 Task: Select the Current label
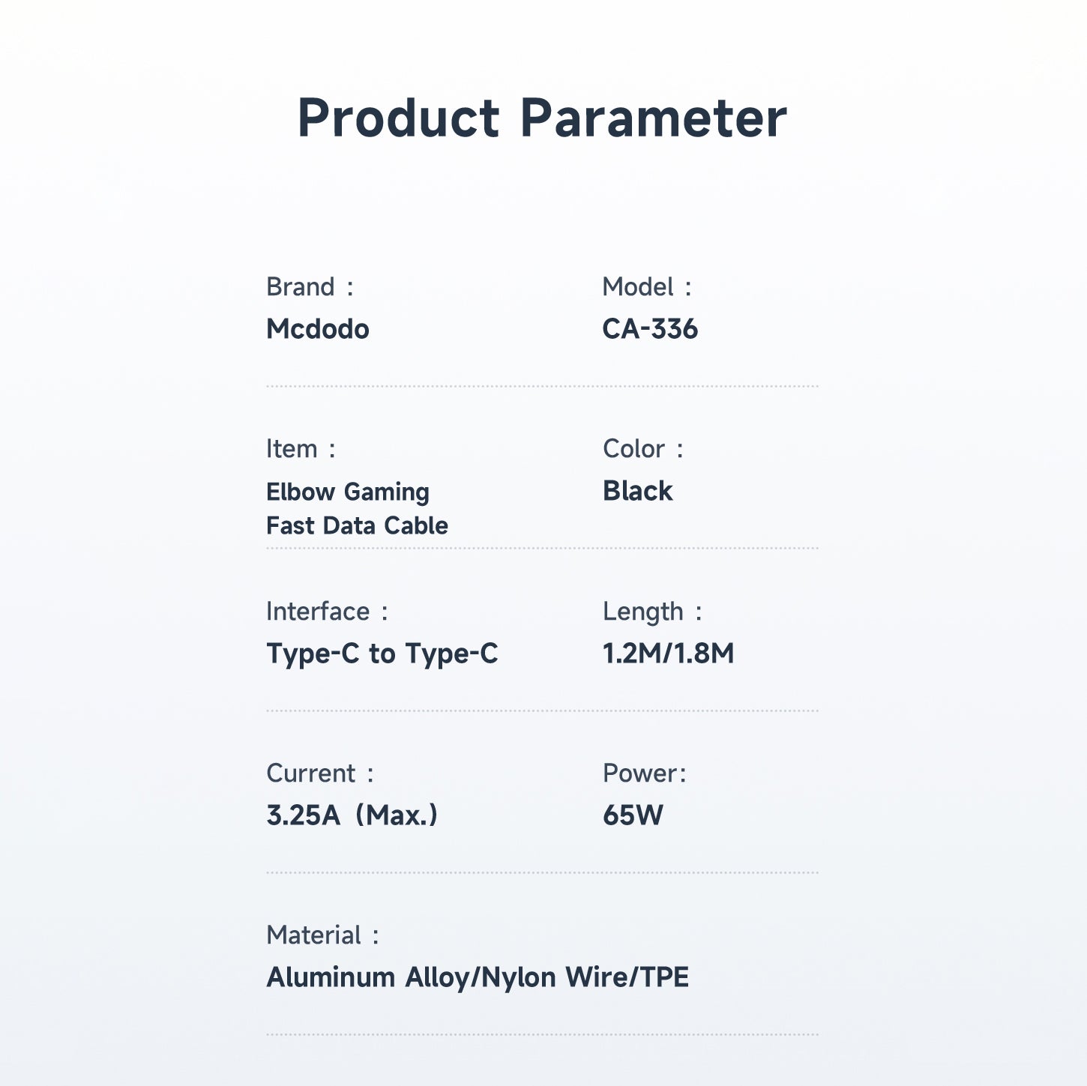click(x=320, y=773)
